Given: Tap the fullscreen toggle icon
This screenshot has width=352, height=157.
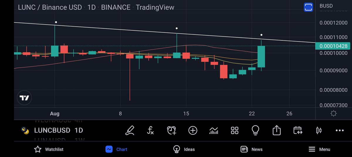Looking at the screenshot, I should tap(308, 7).
